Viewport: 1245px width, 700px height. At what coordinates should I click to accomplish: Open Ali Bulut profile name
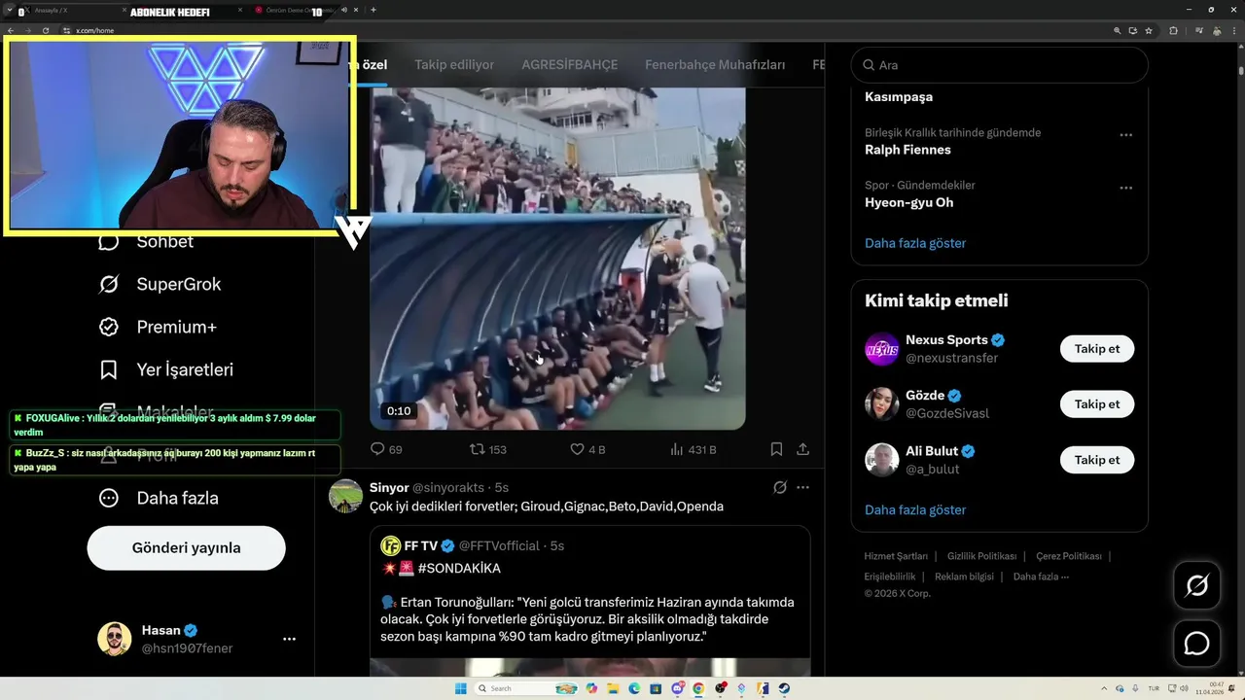coord(932,451)
